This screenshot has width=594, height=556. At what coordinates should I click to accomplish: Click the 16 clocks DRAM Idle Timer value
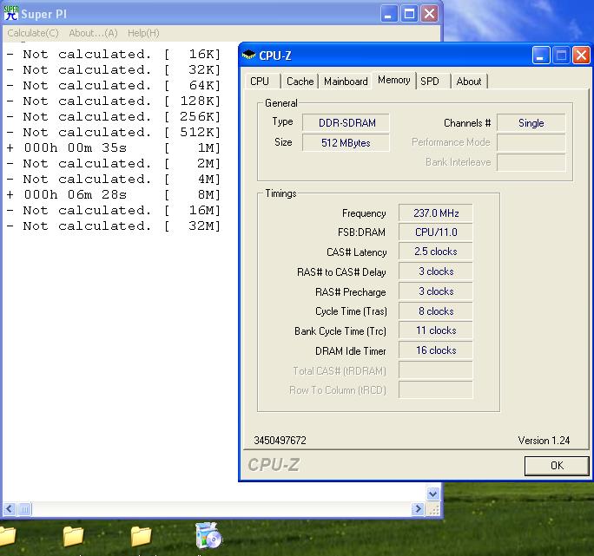click(x=436, y=350)
